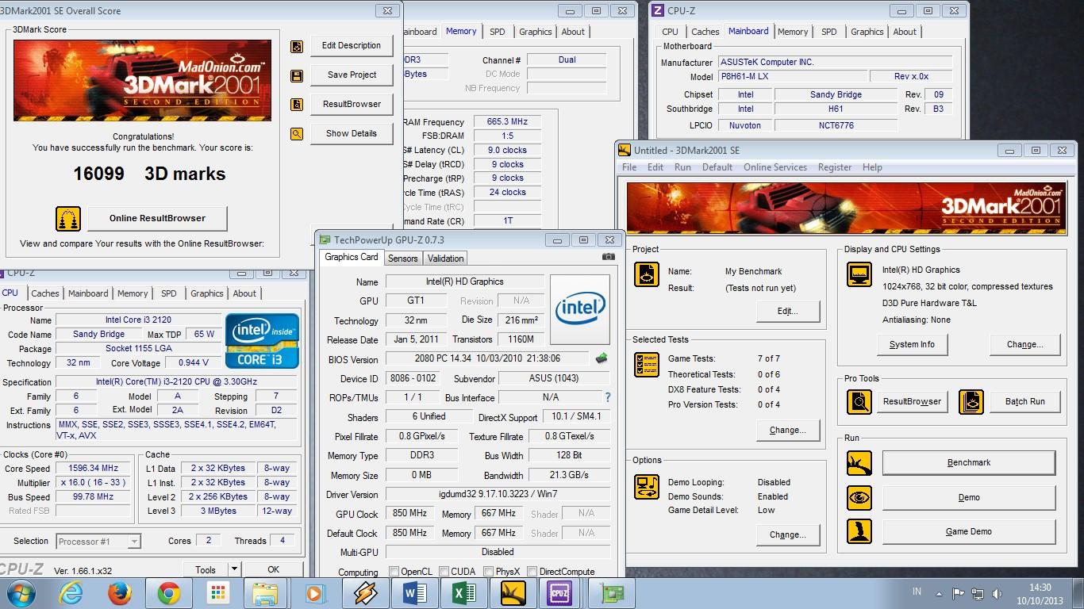Click the Pro Tools ResultBrowser magnifier icon
Image resolution: width=1084 pixels, height=609 pixels.
(x=859, y=401)
